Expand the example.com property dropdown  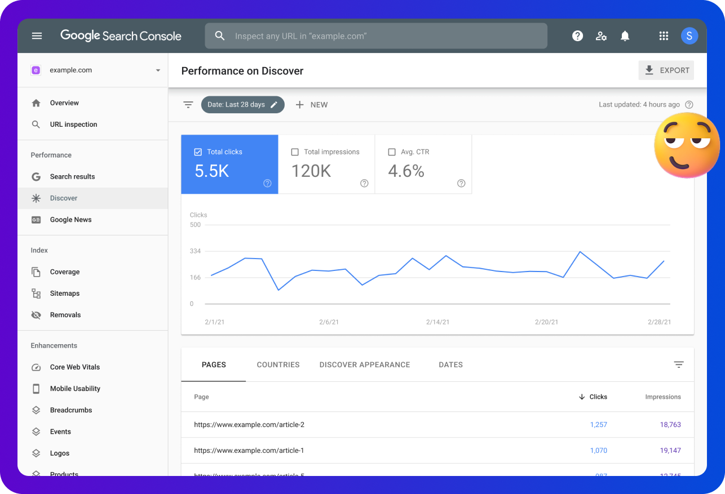[158, 70]
